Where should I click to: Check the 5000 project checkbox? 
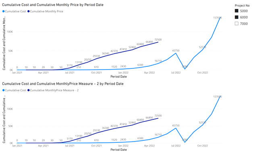point(237,11)
